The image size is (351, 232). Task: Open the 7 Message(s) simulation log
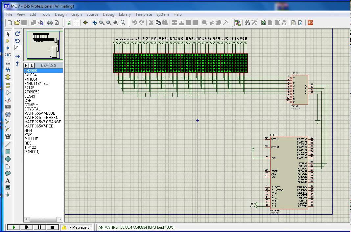tap(76, 227)
